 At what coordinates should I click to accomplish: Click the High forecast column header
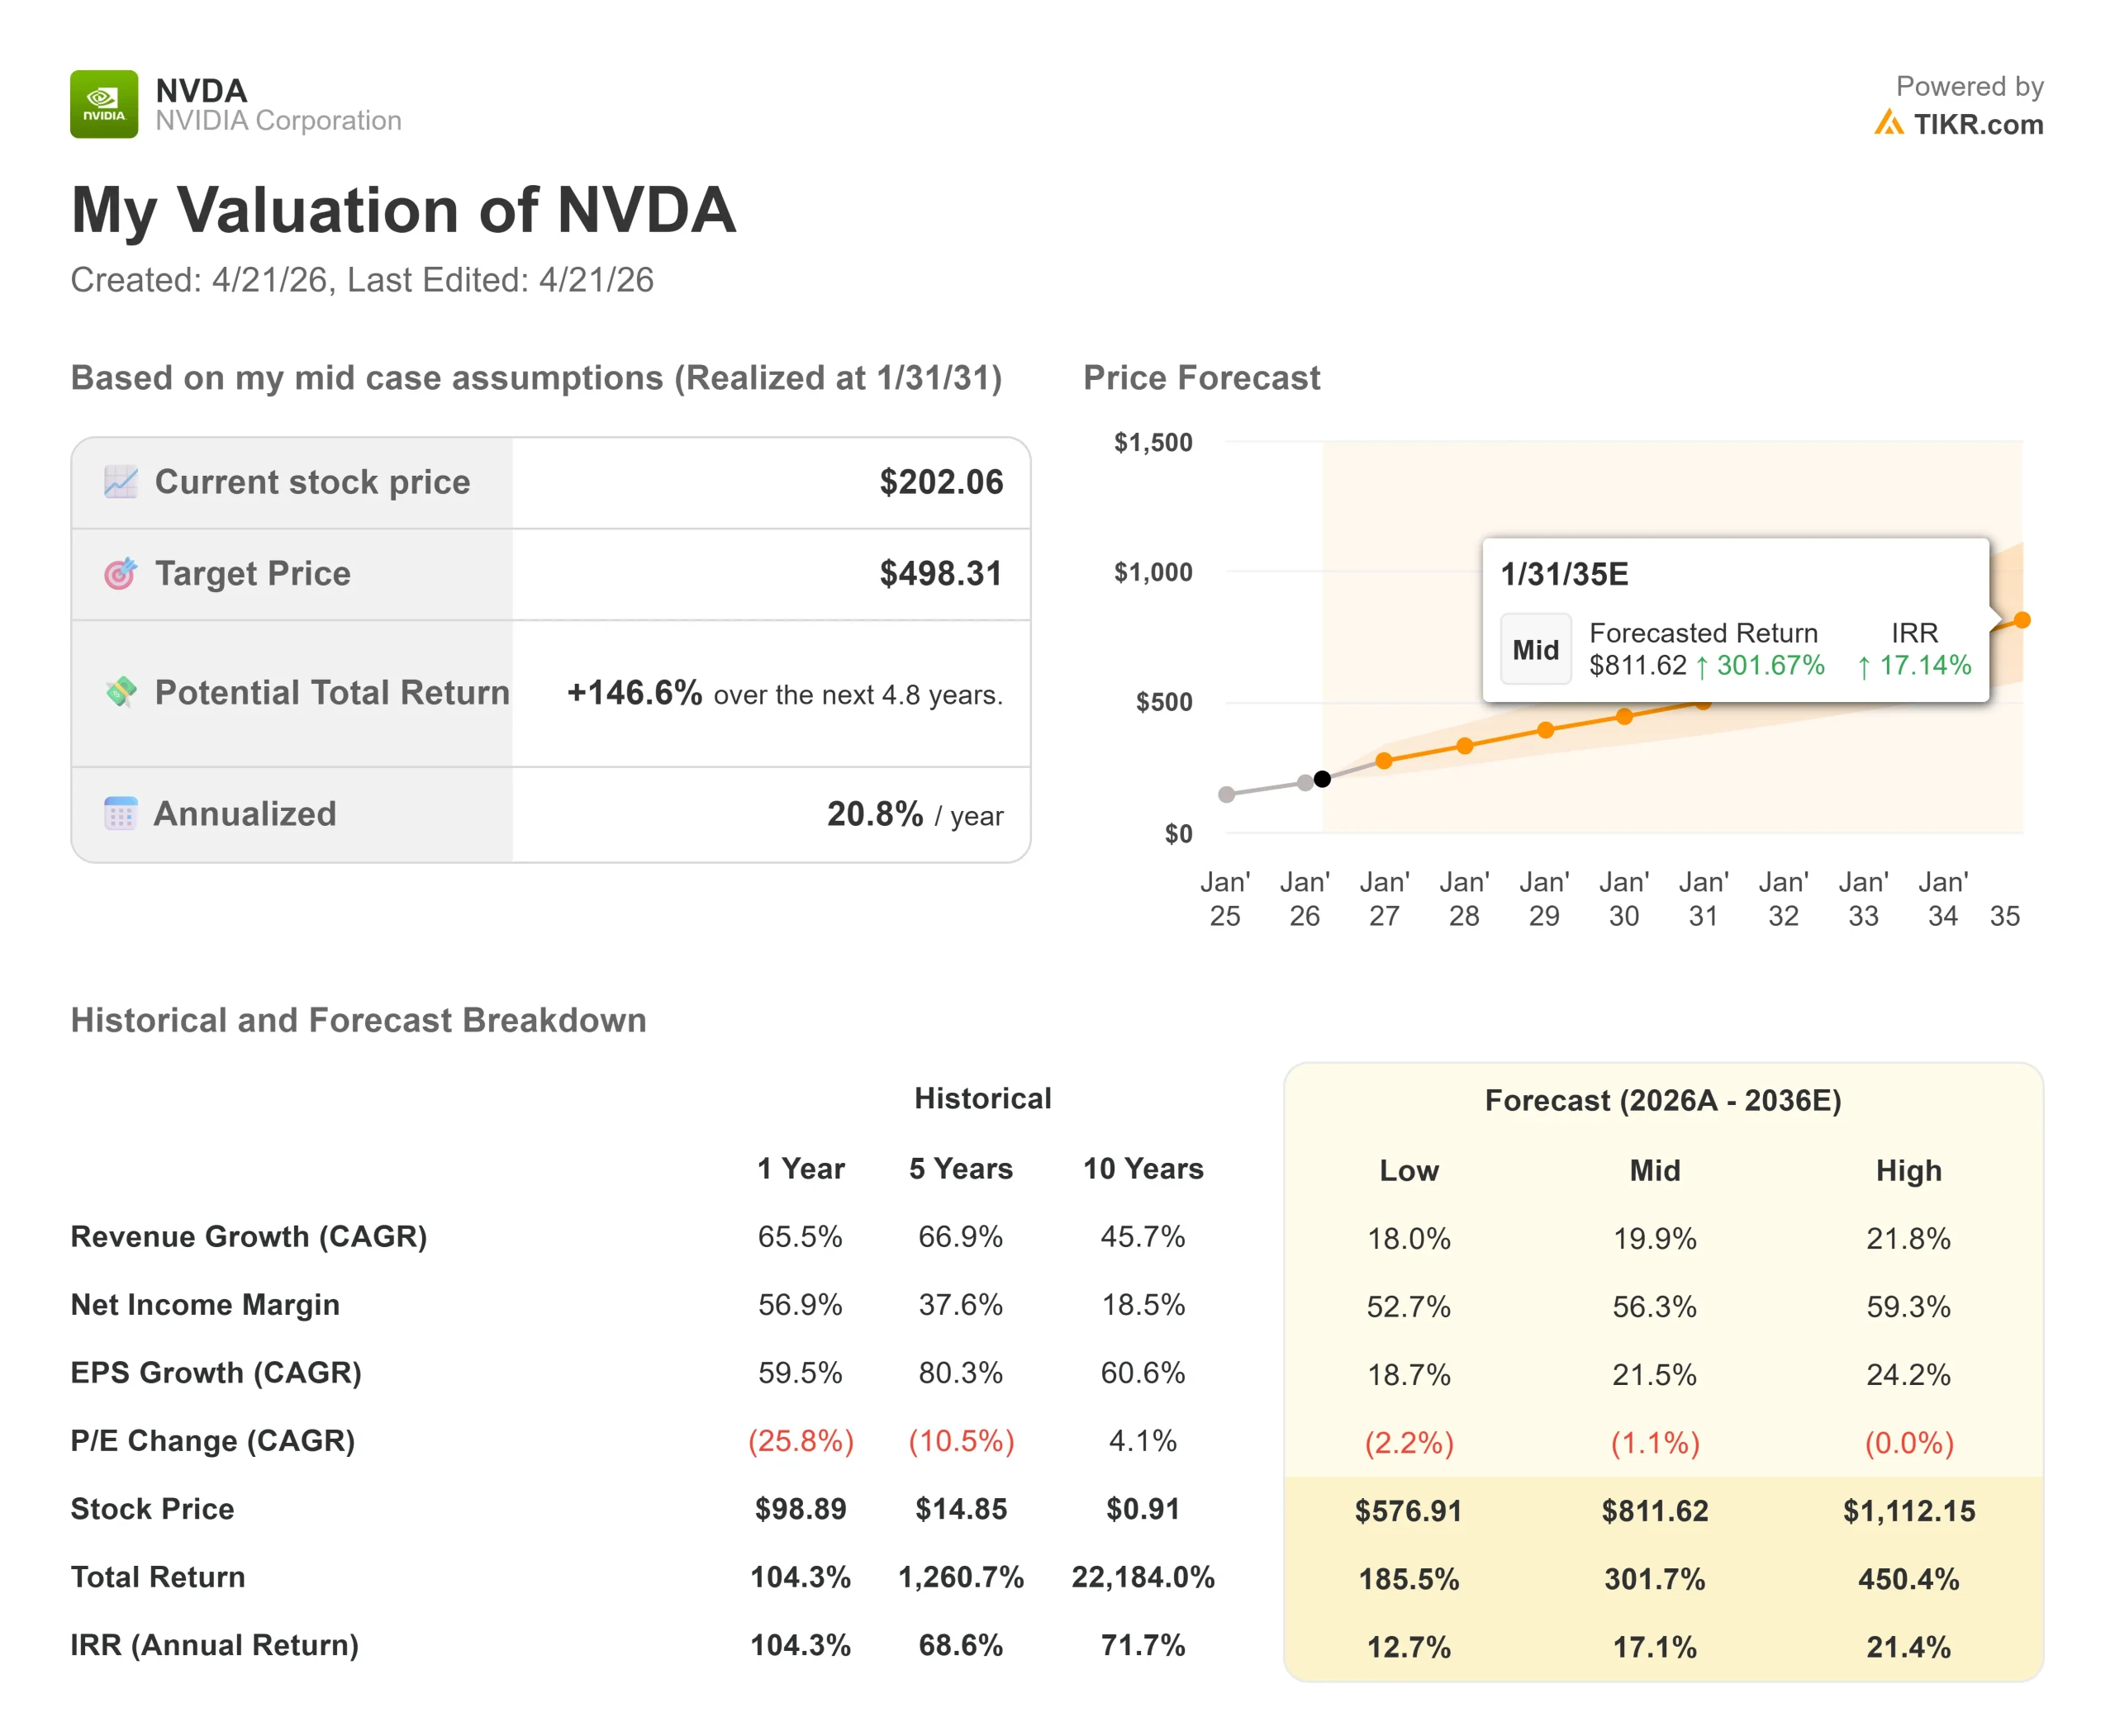click(1908, 1170)
